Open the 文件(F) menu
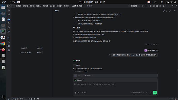This screenshot has height=100, width=178. click(x=18, y=6)
